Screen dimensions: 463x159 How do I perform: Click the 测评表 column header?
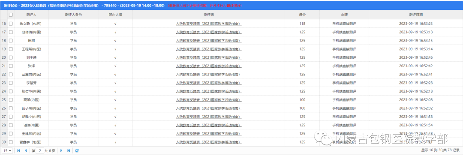209,15
